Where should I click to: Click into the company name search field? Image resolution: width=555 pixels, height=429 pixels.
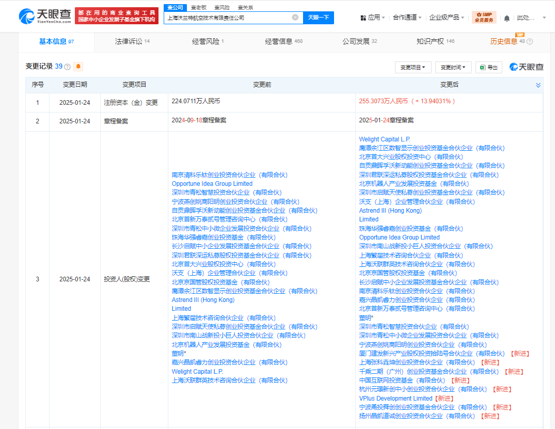(x=227, y=18)
